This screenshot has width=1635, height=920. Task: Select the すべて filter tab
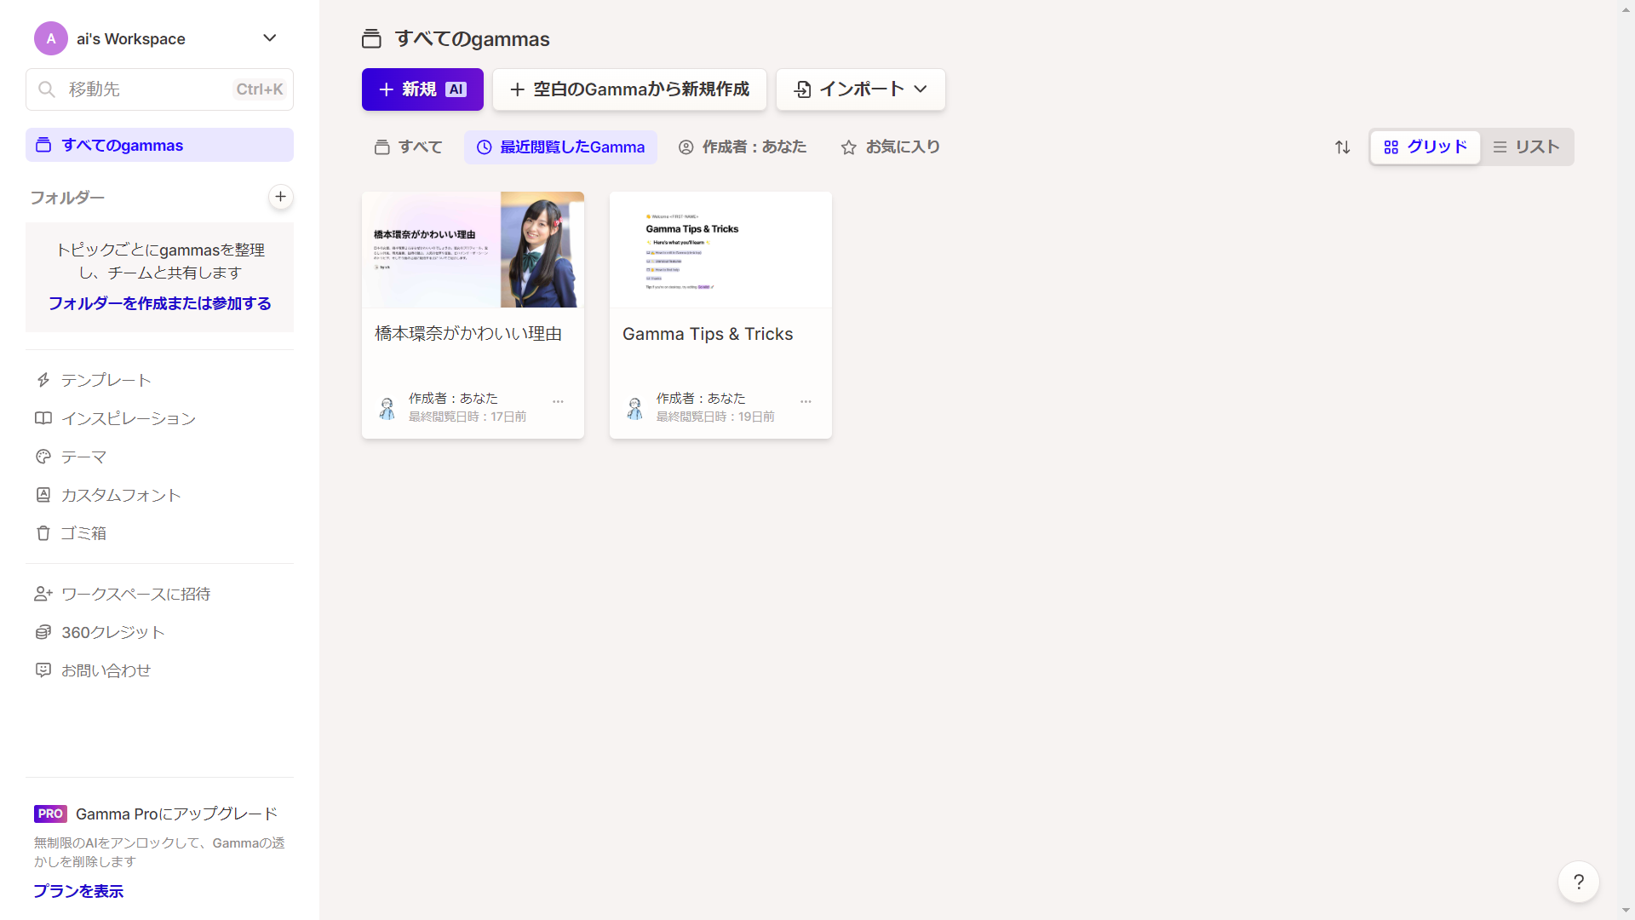[409, 147]
